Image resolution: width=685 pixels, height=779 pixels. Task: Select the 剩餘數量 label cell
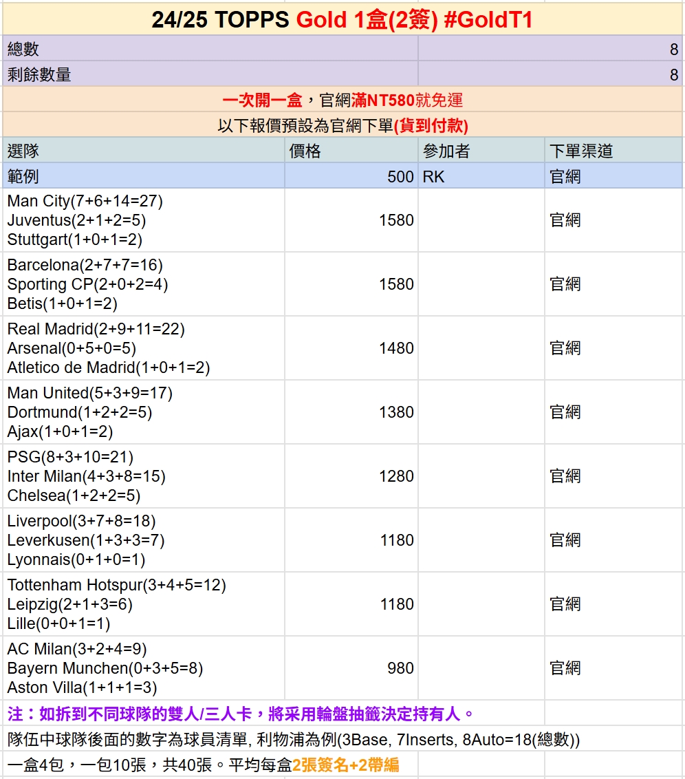(x=210, y=74)
